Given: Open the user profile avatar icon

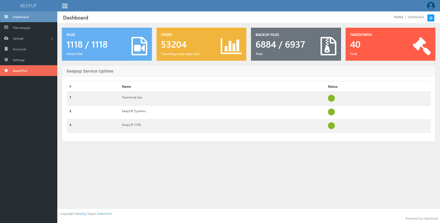Looking at the screenshot, I should click(x=431, y=5).
